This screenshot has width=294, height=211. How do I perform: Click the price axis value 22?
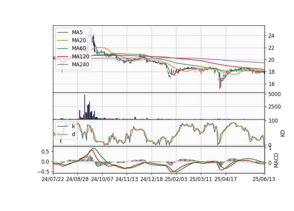point(271,48)
